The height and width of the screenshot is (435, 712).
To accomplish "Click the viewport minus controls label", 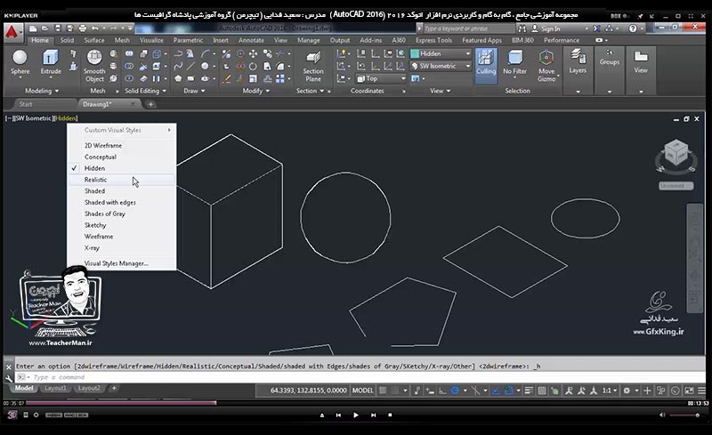I will pyautogui.click(x=9, y=118).
